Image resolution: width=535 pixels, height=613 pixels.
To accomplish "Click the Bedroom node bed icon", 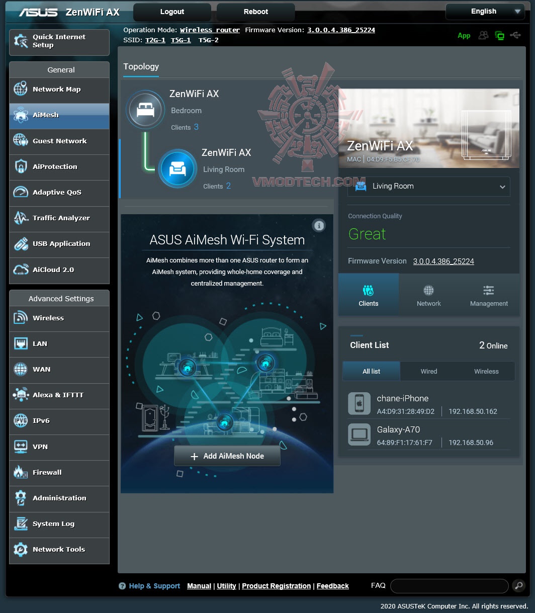I will point(145,110).
